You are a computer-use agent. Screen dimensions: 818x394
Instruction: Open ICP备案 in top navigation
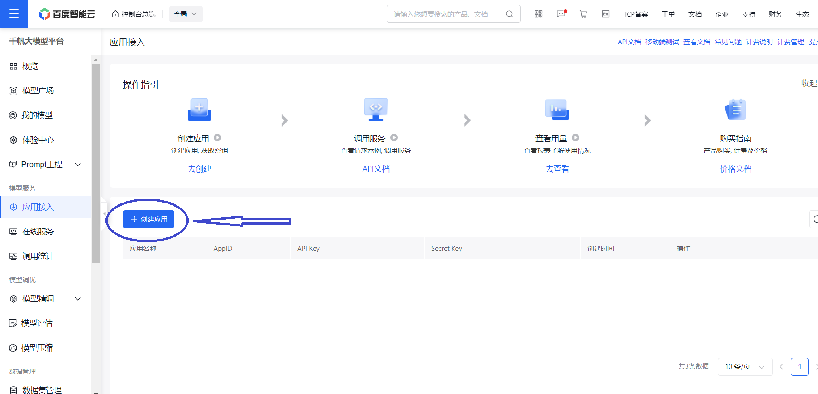click(637, 14)
